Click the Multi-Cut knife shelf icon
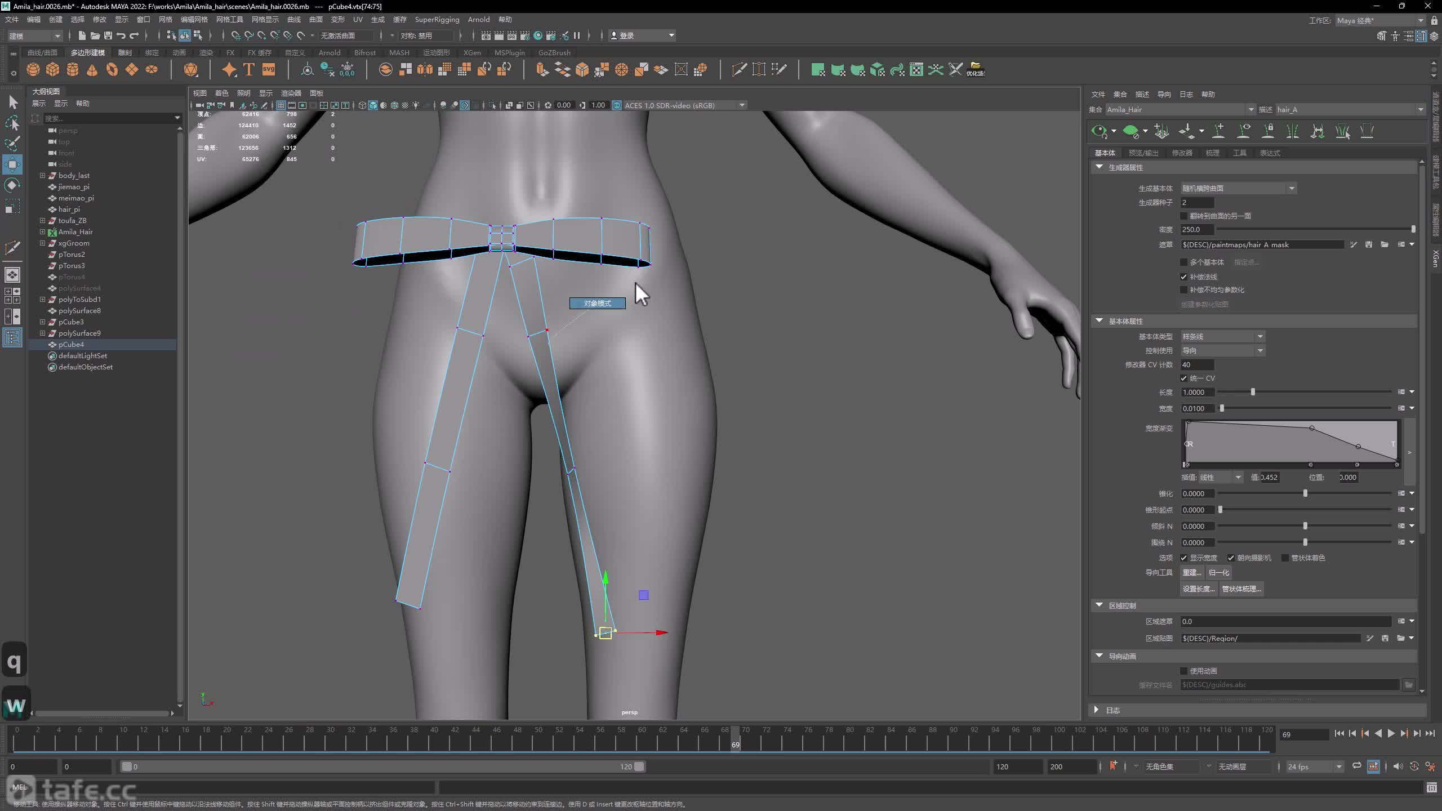The image size is (1442, 811). click(x=739, y=69)
